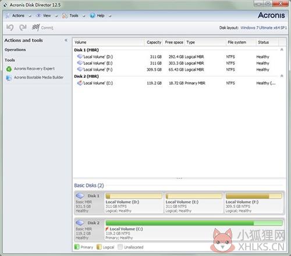Open the Help menu
Image resolution: width=291 pixels, height=256 pixels.
click(101, 16)
